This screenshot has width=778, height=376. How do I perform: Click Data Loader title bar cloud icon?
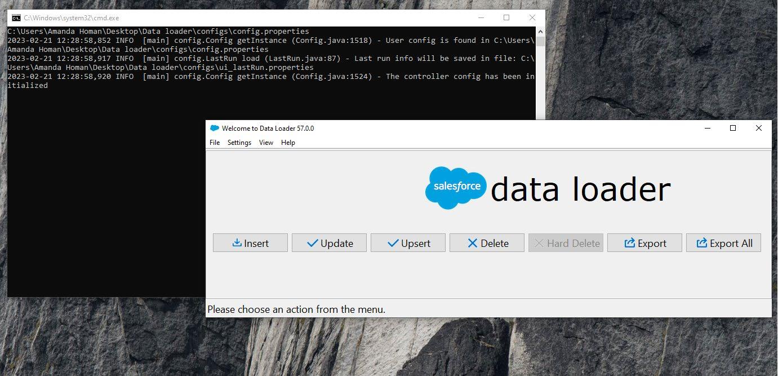[x=214, y=129]
